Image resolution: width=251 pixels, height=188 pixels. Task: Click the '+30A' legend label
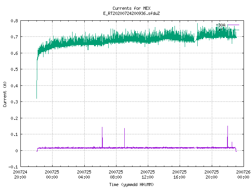(x=220, y=25)
